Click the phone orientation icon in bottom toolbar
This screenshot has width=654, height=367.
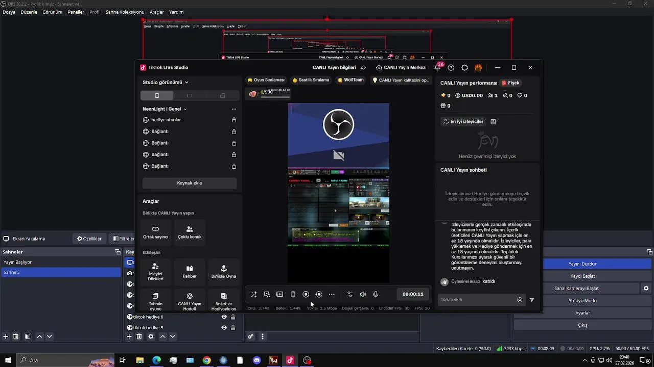293,294
